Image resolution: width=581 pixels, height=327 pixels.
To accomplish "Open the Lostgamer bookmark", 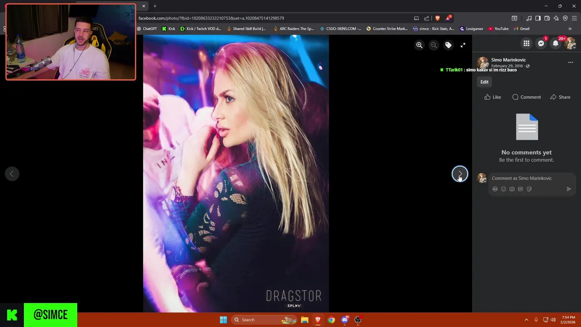I will (x=472, y=29).
